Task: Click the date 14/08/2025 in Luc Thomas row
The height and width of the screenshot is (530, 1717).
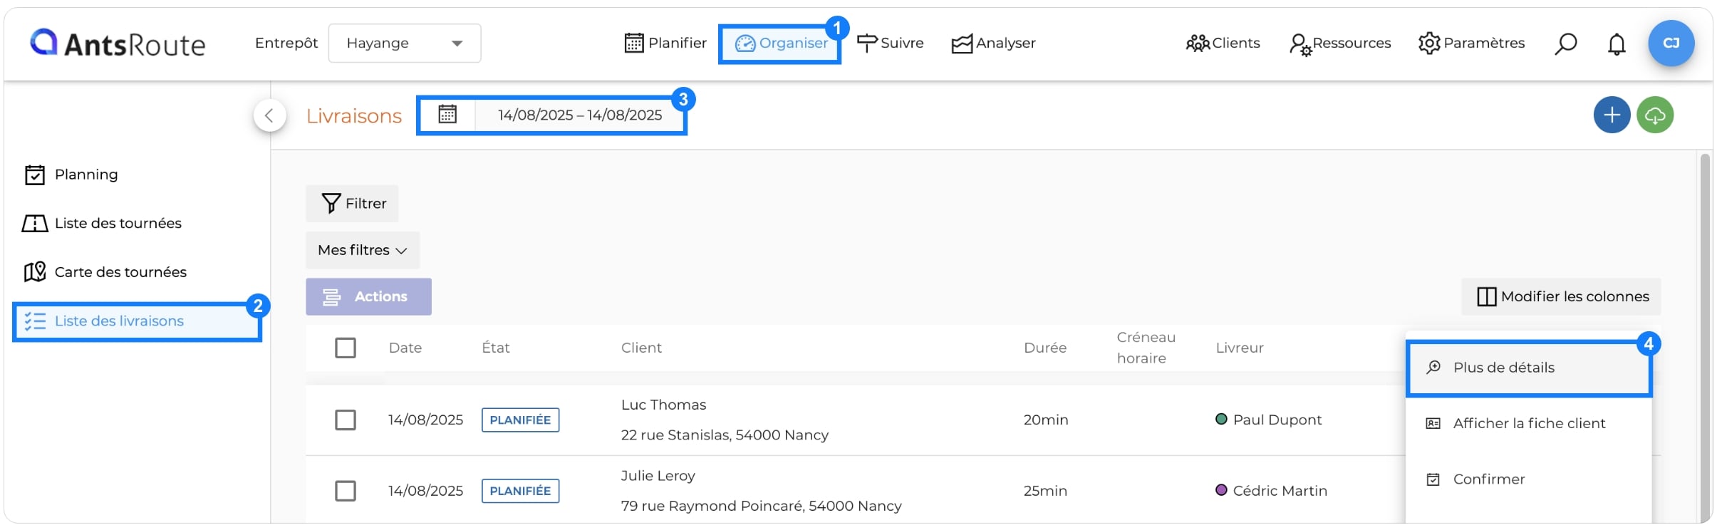Action: pyautogui.click(x=425, y=420)
